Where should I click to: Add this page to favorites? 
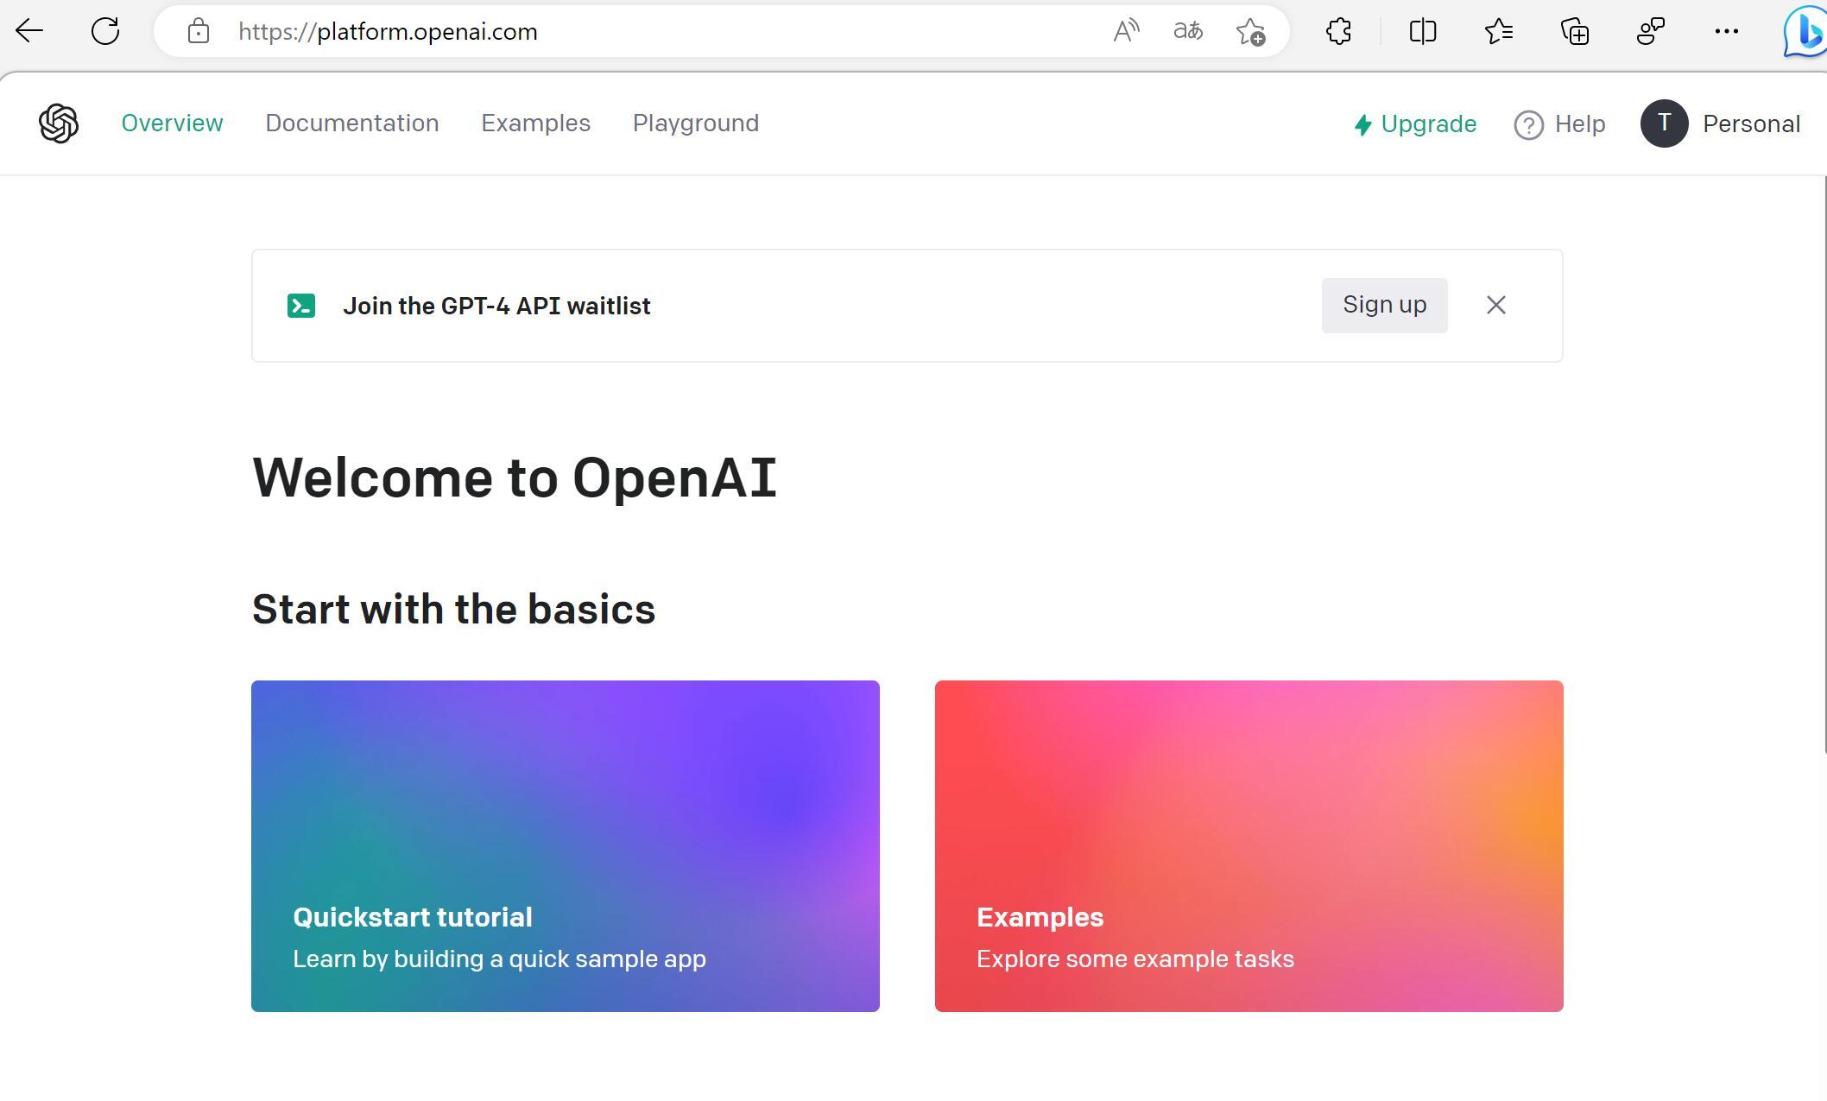pos(1250,31)
